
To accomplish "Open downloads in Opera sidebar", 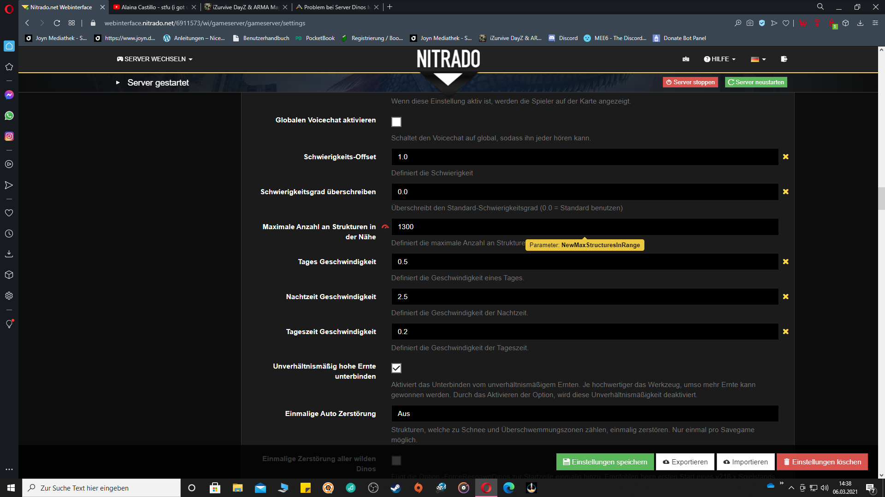I will [x=9, y=254].
